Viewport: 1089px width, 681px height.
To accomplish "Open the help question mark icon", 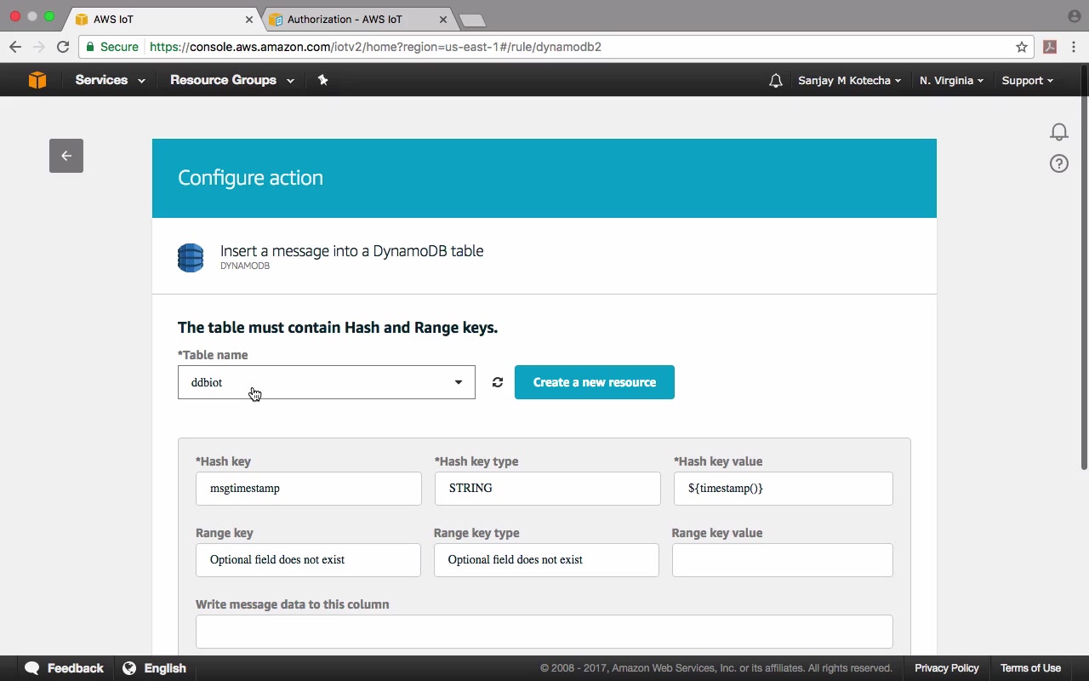I will (x=1059, y=163).
